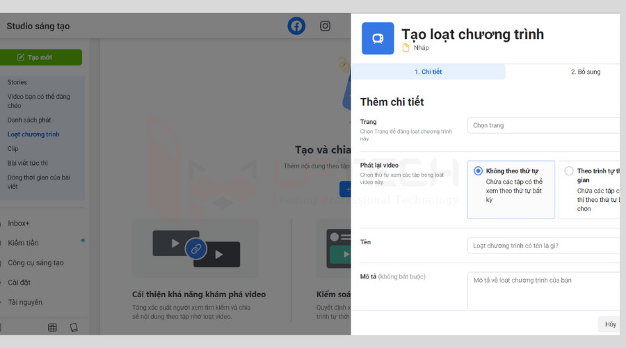Click the table grid icon in sidebar footer
The height and width of the screenshot is (348, 626).
pos(52,328)
